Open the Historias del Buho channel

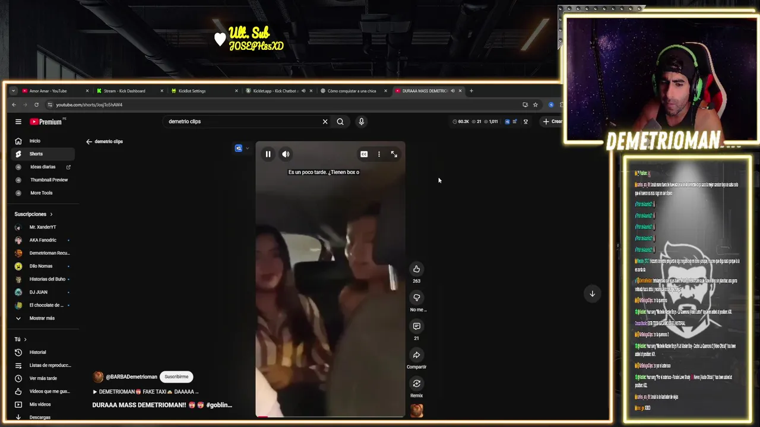43,279
